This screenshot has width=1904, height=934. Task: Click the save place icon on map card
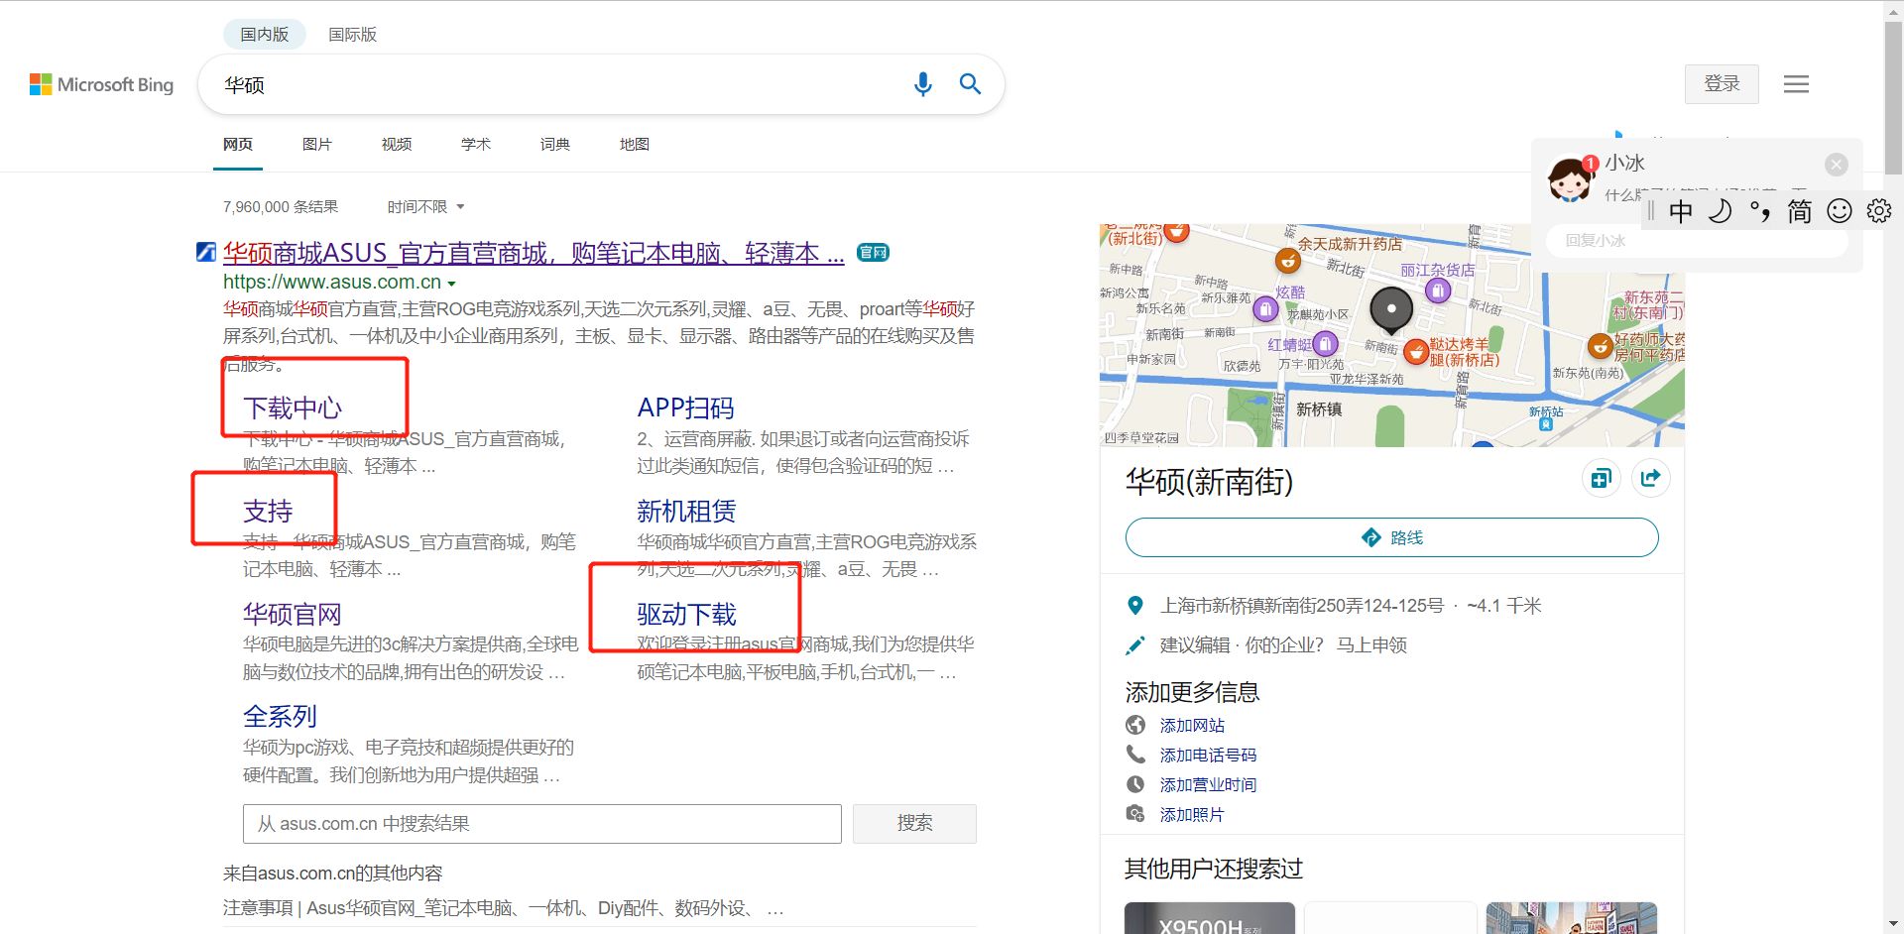(1600, 477)
